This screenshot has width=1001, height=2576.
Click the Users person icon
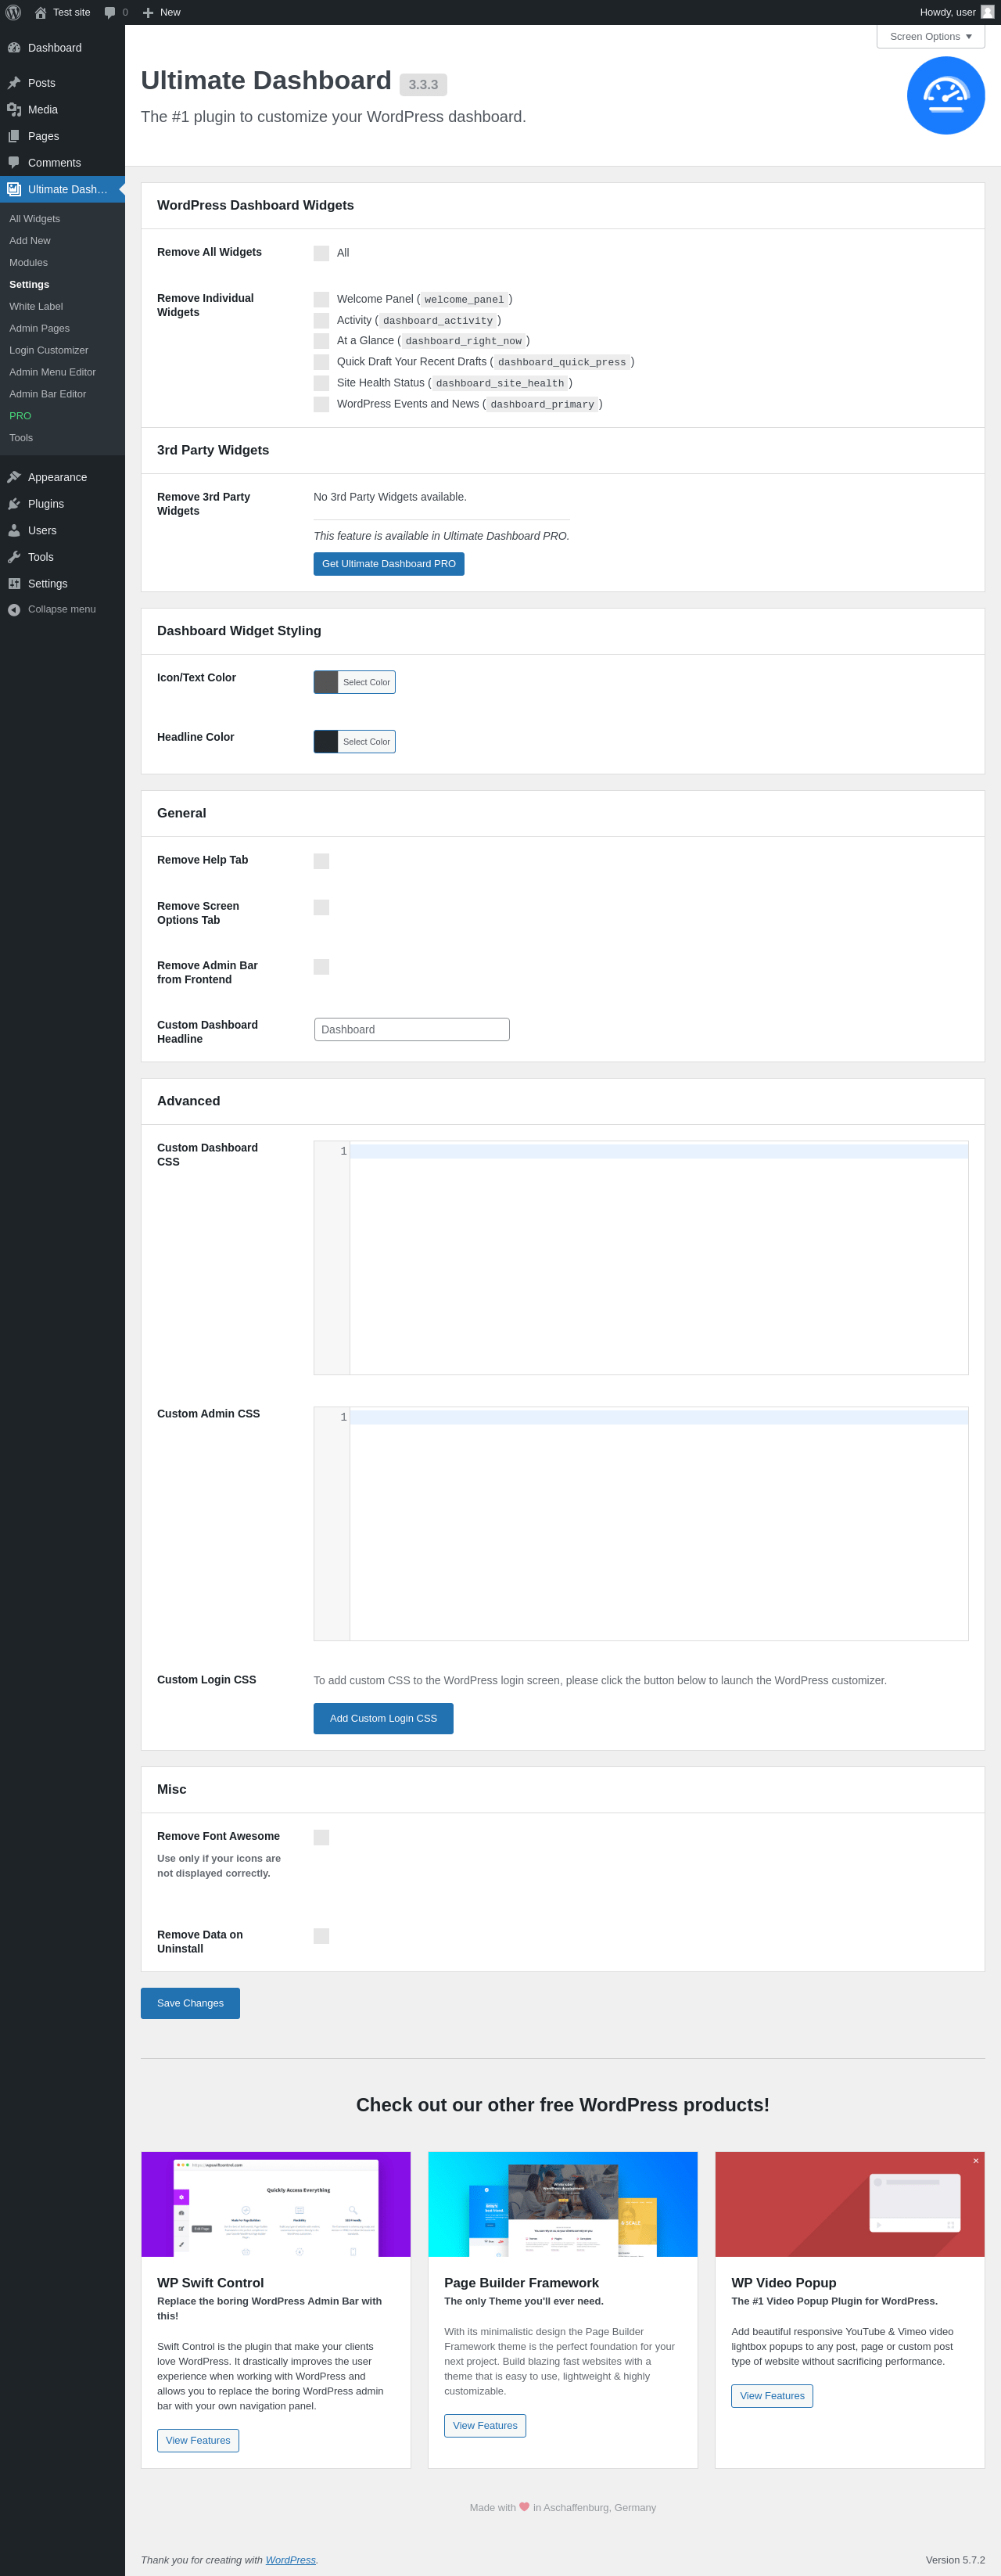(x=14, y=531)
